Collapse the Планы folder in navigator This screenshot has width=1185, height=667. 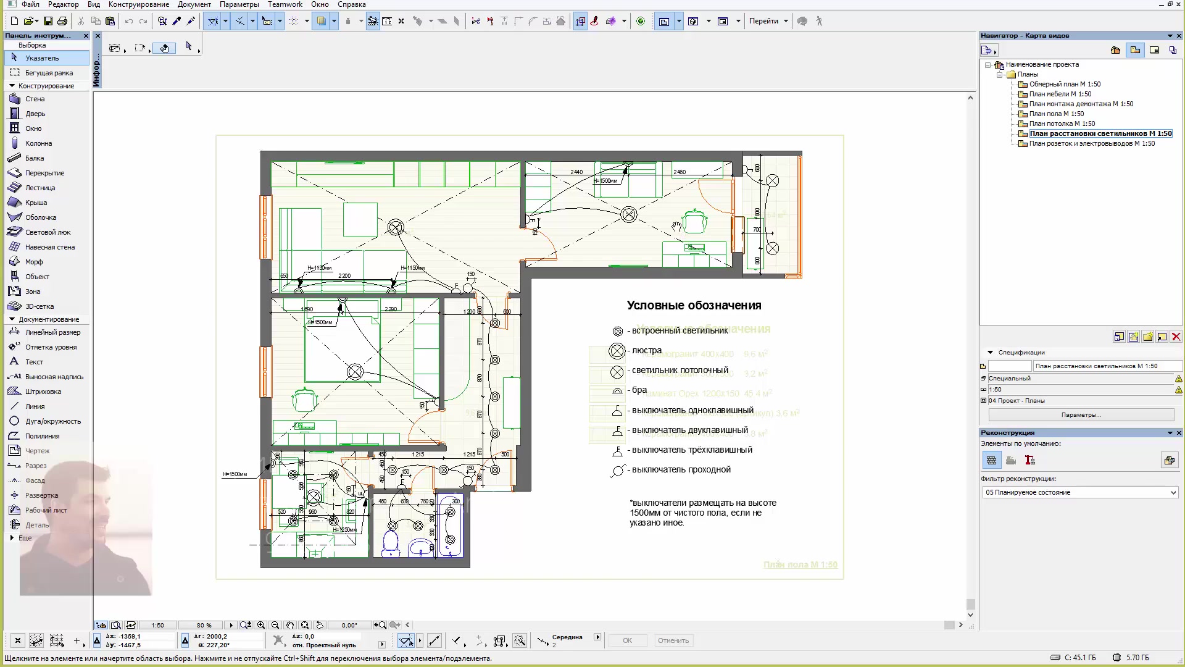point(1000,74)
